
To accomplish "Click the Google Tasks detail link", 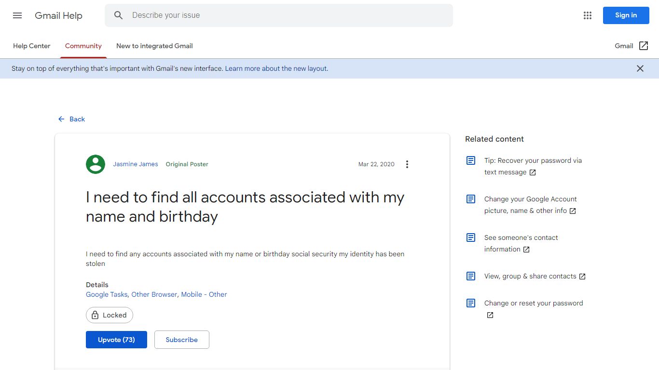I will 107,294.
